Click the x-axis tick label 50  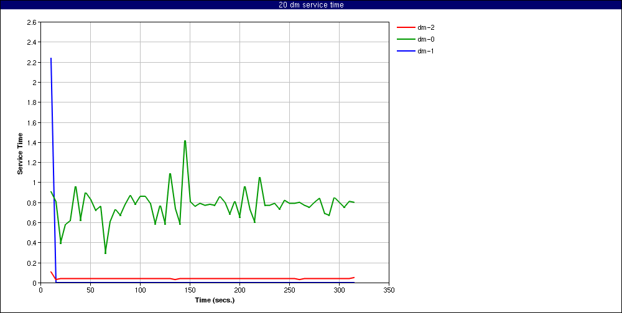click(x=90, y=290)
